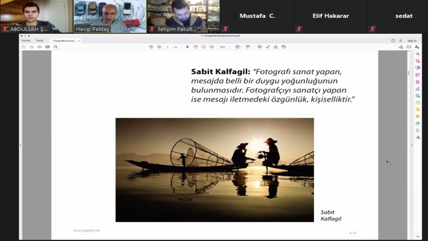This screenshot has height=241, width=428.
Task: Select İletişim Fakült... video tile
Action: tap(183, 17)
